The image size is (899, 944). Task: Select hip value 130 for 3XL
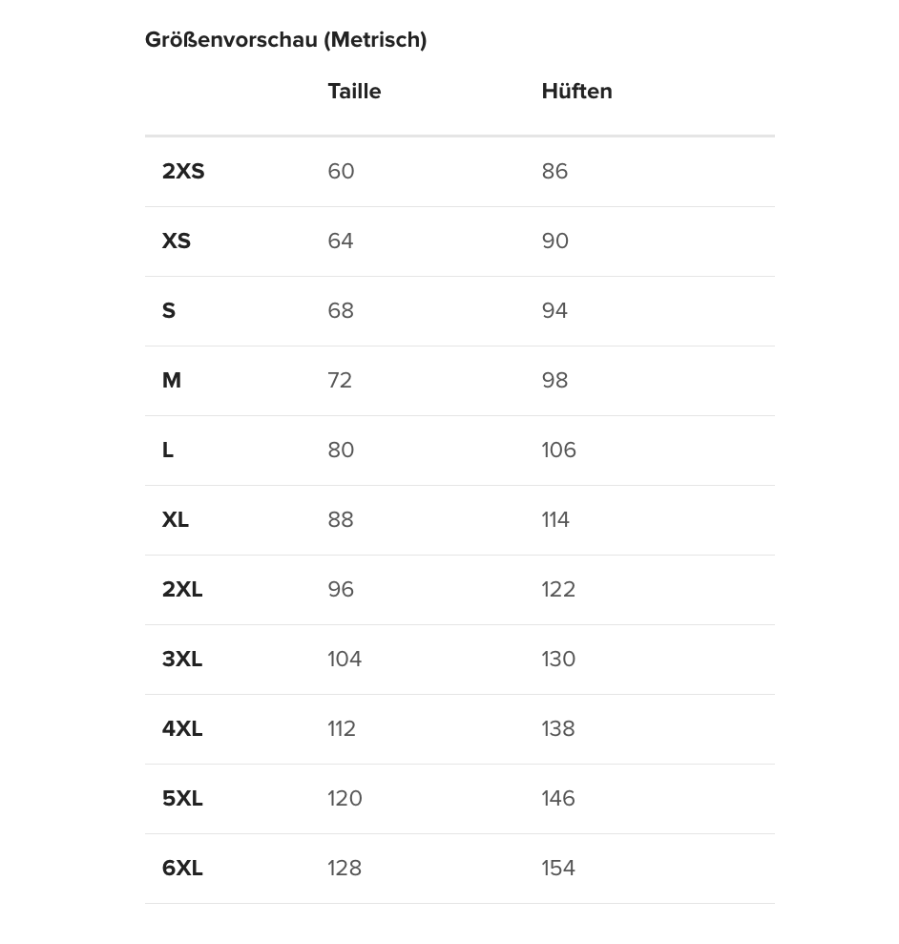(x=558, y=660)
